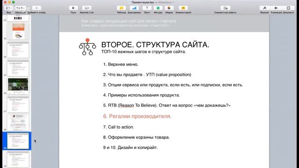Open Совместная работа collaboration options
299x168 pixels.
point(225,8)
